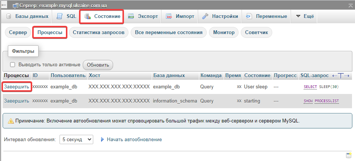Click the SQL tab icon
Viewport: 355px width, 161px height.
click(60, 16)
